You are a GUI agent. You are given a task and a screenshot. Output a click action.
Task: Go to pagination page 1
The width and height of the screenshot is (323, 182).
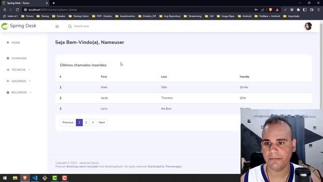(x=79, y=122)
